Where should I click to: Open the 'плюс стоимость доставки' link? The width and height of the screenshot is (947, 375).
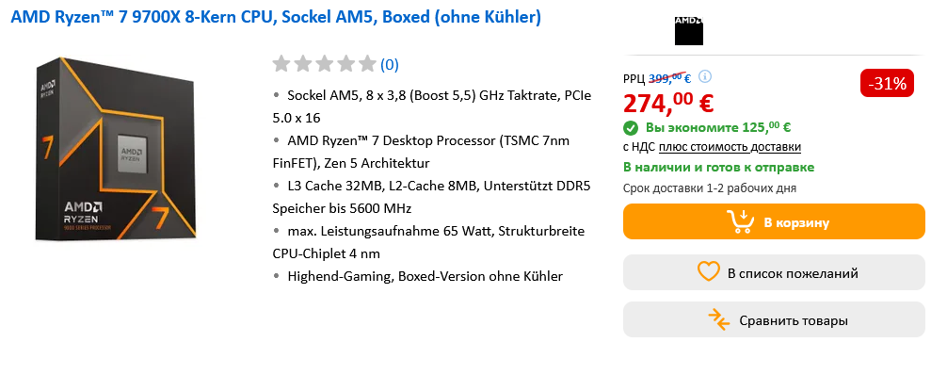point(730,147)
